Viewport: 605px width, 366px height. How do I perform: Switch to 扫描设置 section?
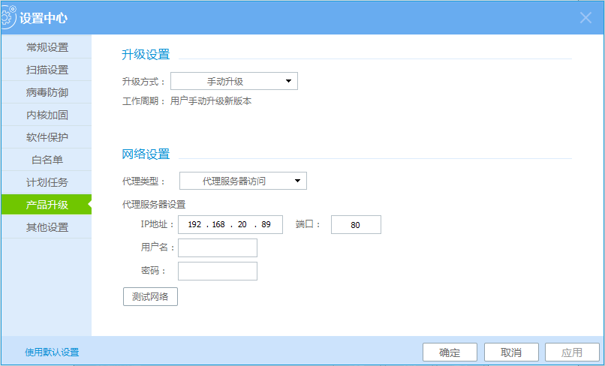(x=47, y=70)
